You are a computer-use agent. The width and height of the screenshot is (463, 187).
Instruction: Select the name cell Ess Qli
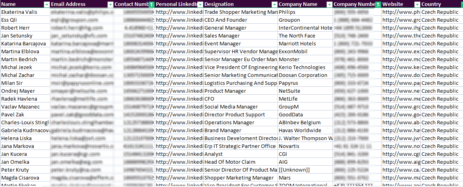[25, 20]
